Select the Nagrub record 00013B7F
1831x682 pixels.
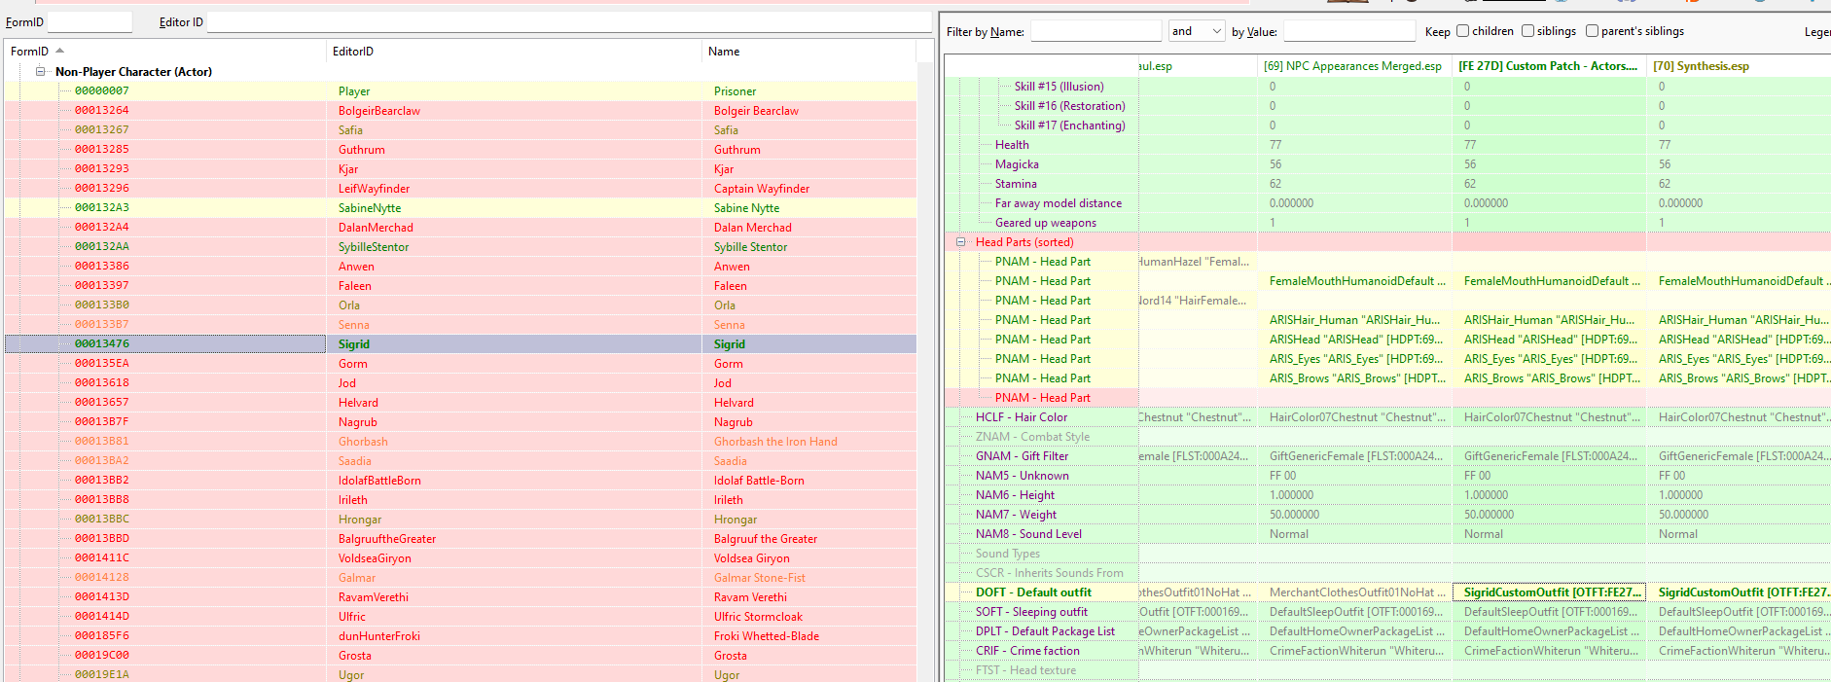tap(460, 421)
